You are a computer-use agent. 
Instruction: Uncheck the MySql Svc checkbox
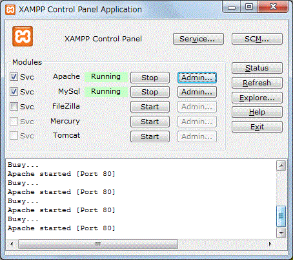(14, 92)
